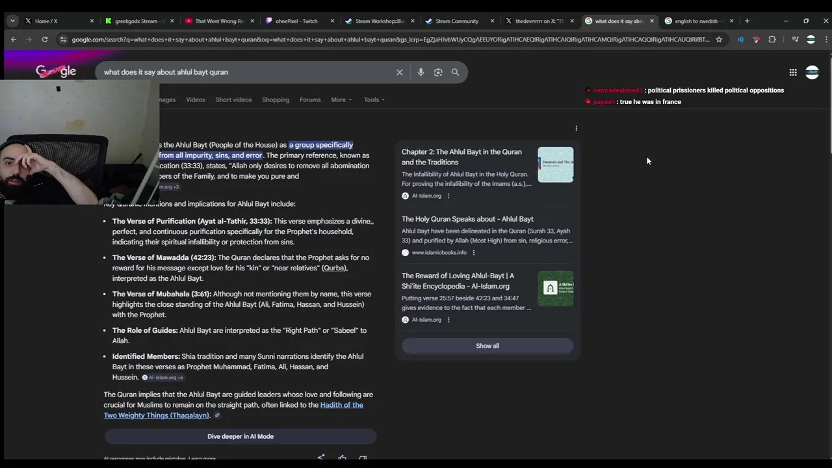Viewport: 832px width, 468px height.
Task: Open Chapter 2 result thumbnail image
Action: 556,164
